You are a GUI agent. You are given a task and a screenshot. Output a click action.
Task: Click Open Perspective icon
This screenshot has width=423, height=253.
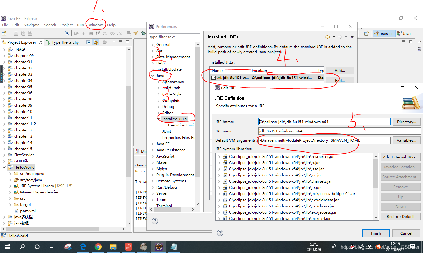pyautogui.click(x=366, y=34)
